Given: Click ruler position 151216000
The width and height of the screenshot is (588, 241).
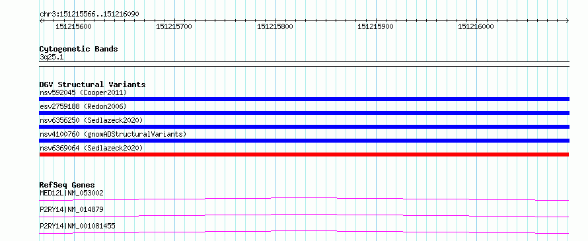Looking at the screenshot, I should click(x=476, y=26).
